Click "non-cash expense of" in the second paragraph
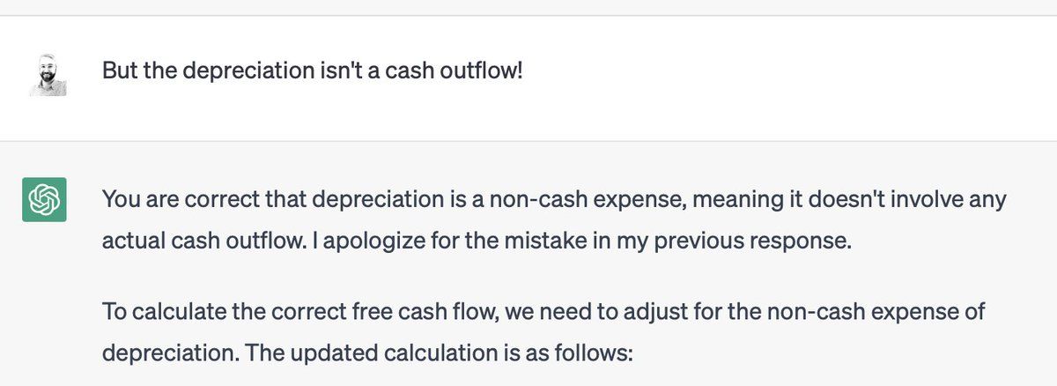The width and height of the screenshot is (1057, 386). (x=898, y=311)
